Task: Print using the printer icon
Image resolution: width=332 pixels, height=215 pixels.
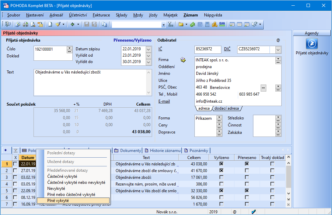Action: [25, 24]
